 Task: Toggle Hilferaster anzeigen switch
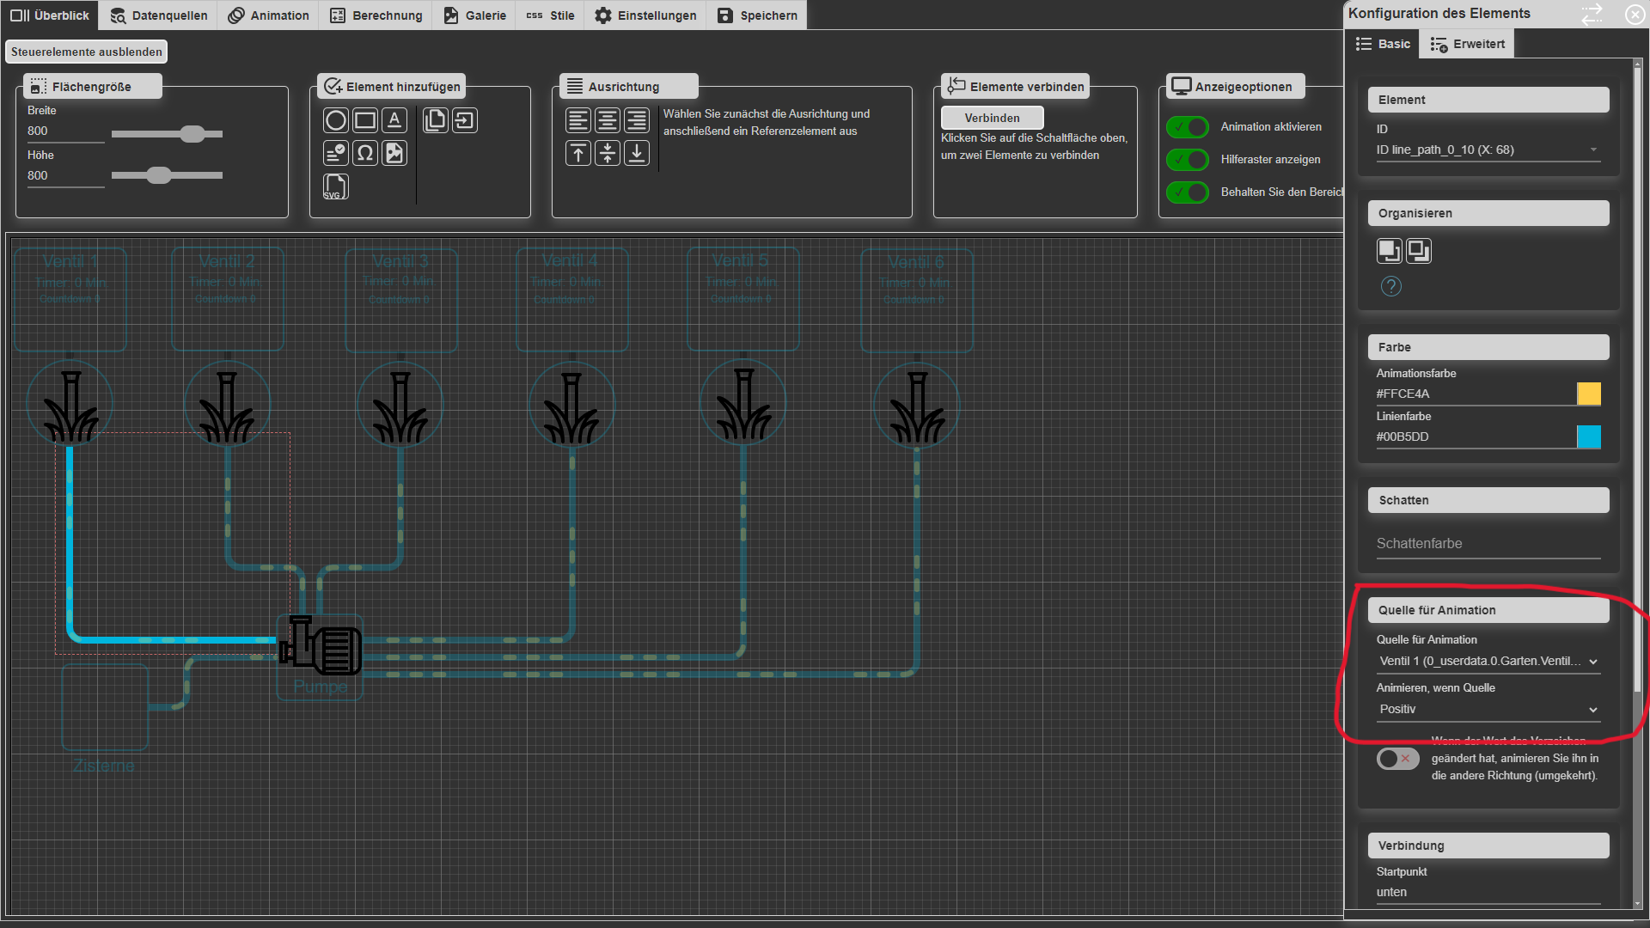tap(1188, 160)
